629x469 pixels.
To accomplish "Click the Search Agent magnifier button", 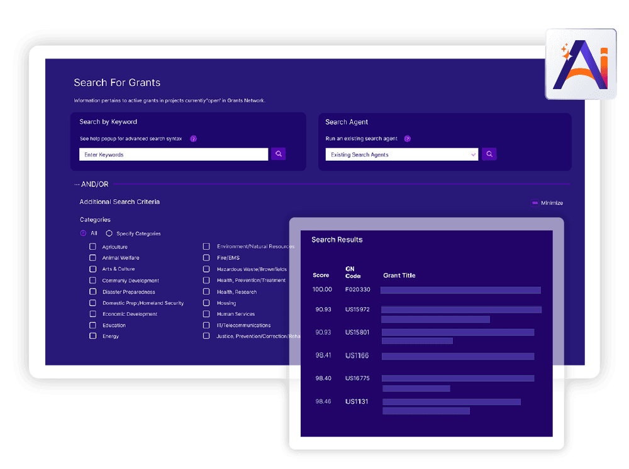I will (x=489, y=154).
